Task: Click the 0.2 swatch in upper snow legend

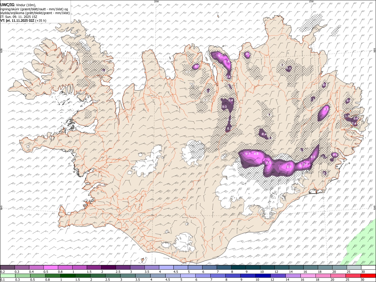Action: (7, 267)
